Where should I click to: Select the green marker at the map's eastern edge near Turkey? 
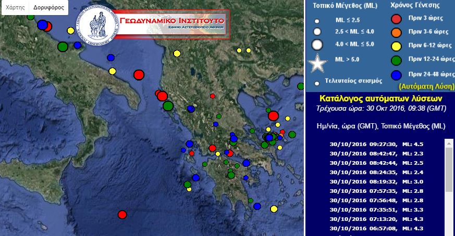coord(301,86)
